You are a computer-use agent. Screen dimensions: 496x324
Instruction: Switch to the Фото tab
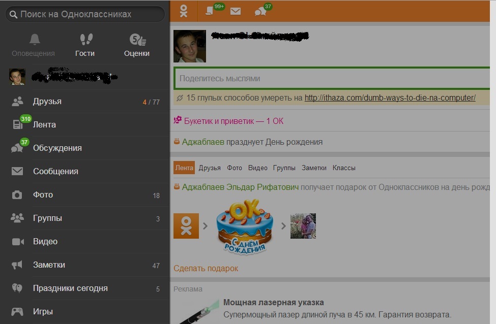pos(235,168)
